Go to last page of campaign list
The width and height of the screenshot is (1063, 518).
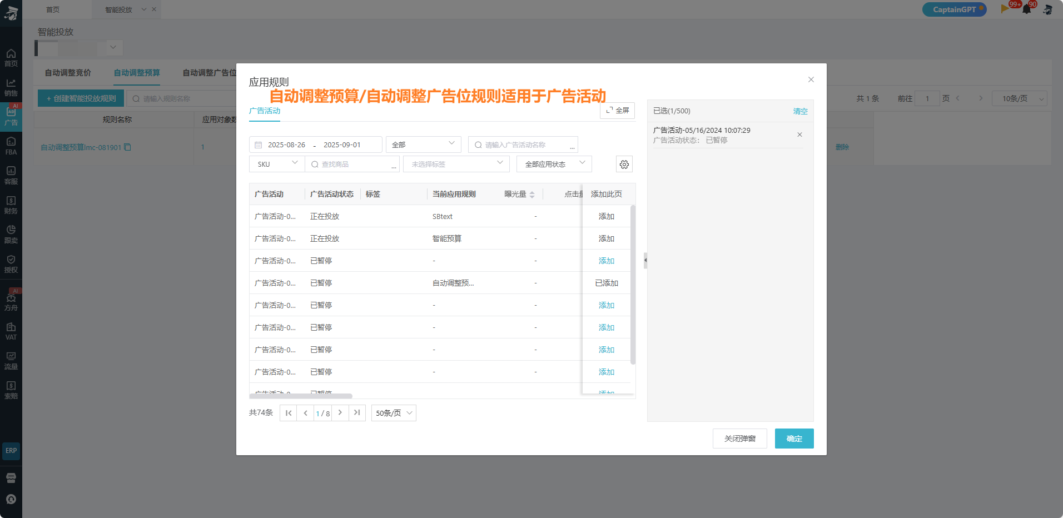point(357,413)
